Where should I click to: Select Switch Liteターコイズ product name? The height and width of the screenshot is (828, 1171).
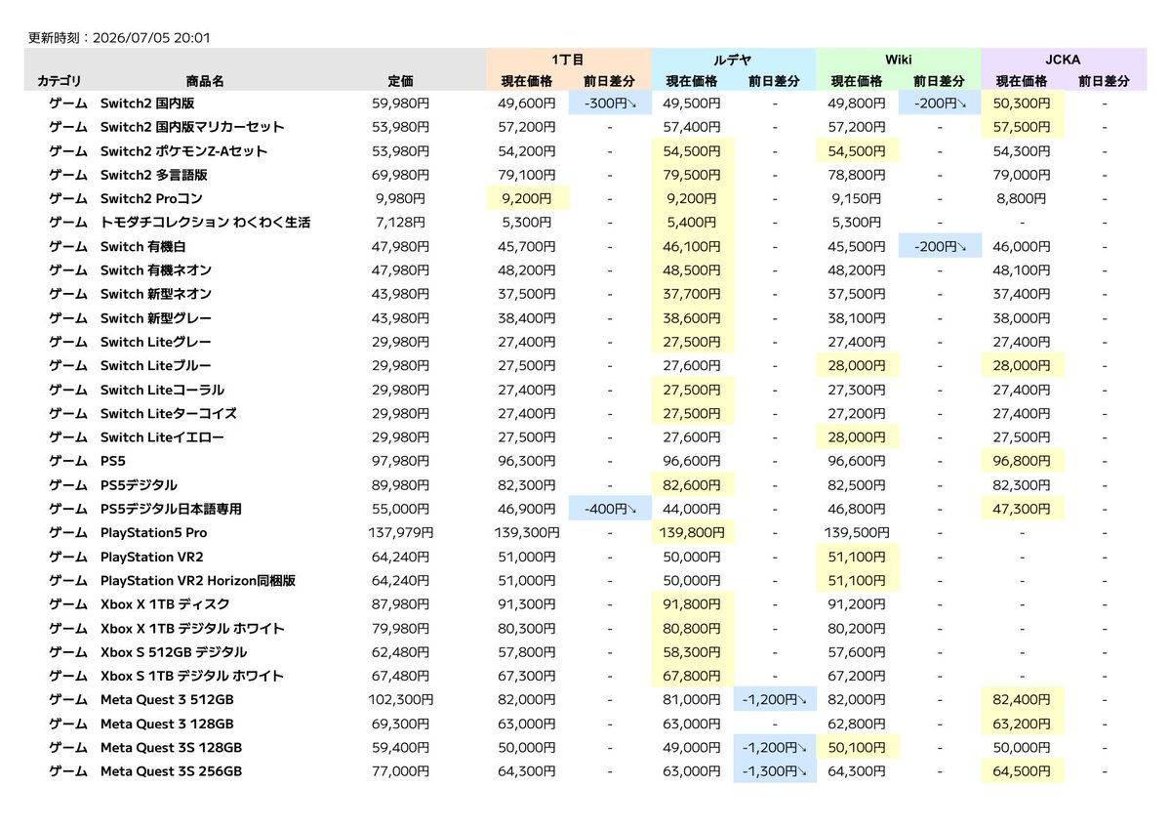point(169,413)
